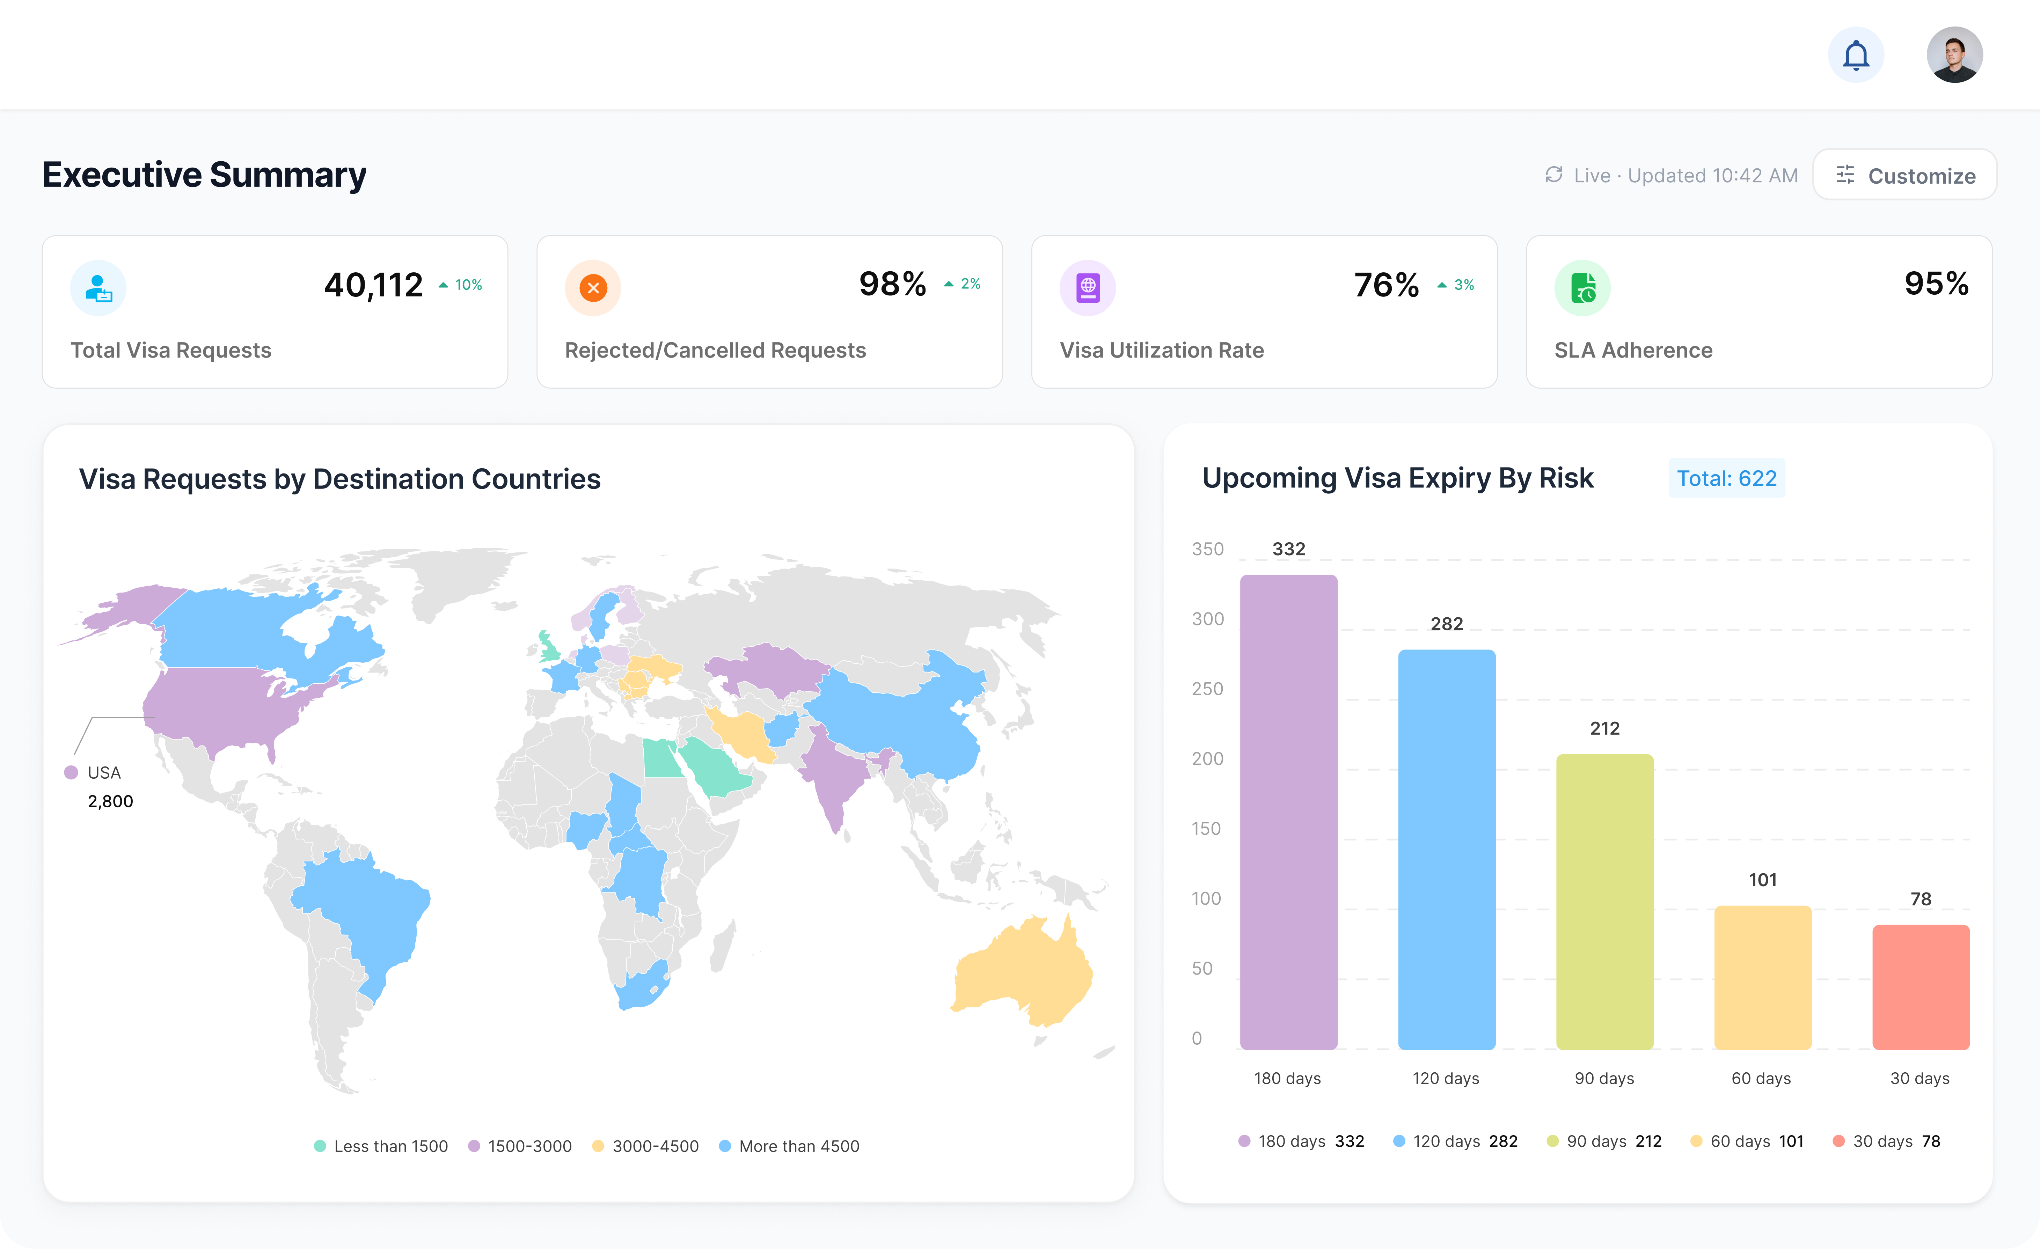Toggle the Less than 1500 legend item
The width and height of the screenshot is (2040, 1249).
coord(381,1146)
